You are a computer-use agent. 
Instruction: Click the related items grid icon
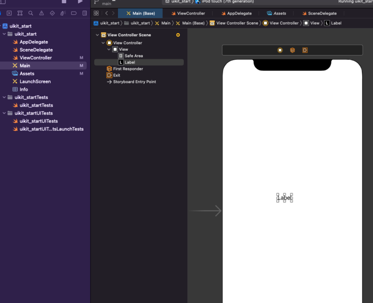click(x=96, y=14)
